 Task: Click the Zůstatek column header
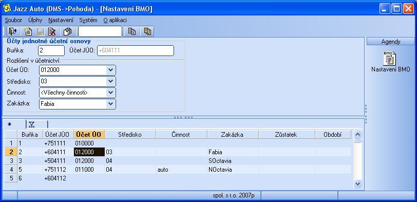coord(287,135)
